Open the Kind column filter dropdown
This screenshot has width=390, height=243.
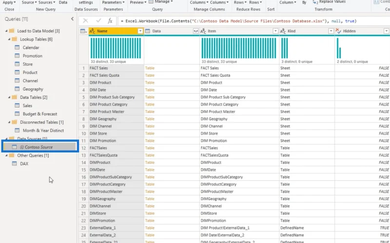pos(331,31)
